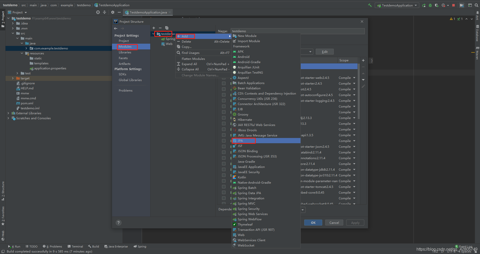This screenshot has width=480, height=254.
Task: Tick export checkbox for the ot-starter-logging:2.4.5 row
Action: click(x=224, y=101)
